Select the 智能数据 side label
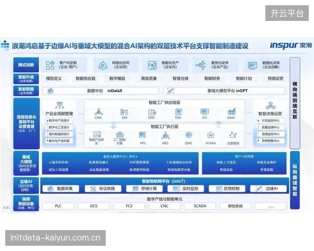 (x=26, y=91)
